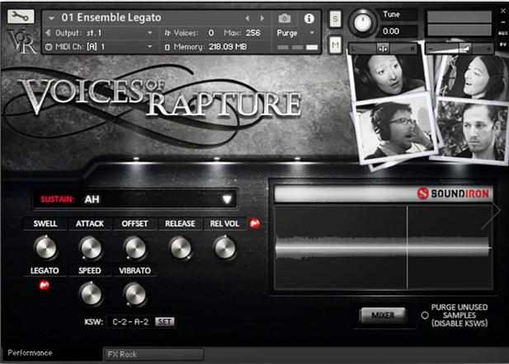Viewport: 509px width, 364px height.
Task: Click the OFFSET knob
Action: point(135,248)
